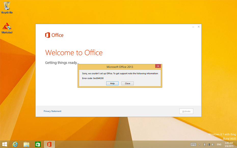Image resolution: width=237 pixels, height=148 pixels.
Task: Open the network signal tray icon
Action: pos(208,144)
